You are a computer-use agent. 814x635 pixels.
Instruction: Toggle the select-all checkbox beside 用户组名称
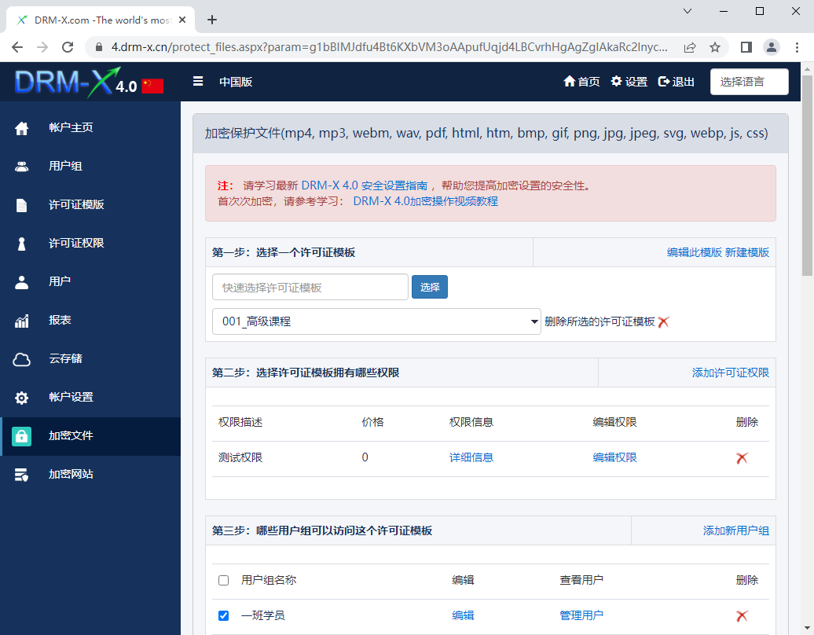coord(223,581)
